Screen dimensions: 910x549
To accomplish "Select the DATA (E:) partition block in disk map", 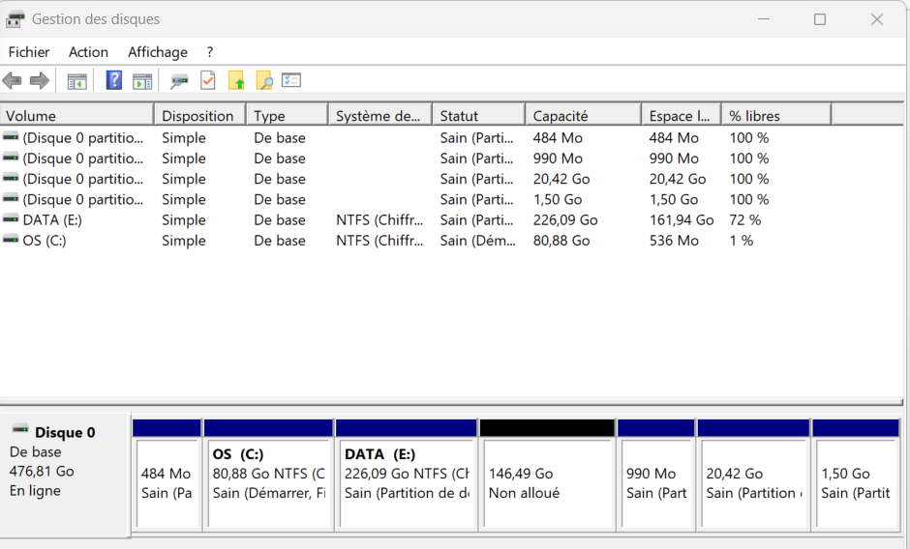I will point(406,482).
